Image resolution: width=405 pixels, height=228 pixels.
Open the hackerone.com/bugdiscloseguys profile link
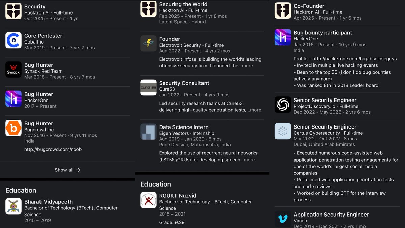[x=354, y=59]
